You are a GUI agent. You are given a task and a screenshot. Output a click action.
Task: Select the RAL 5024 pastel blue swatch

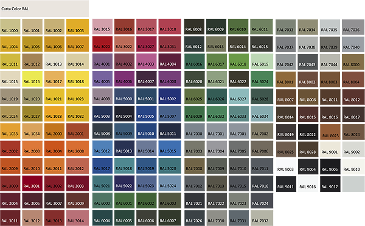170,183
